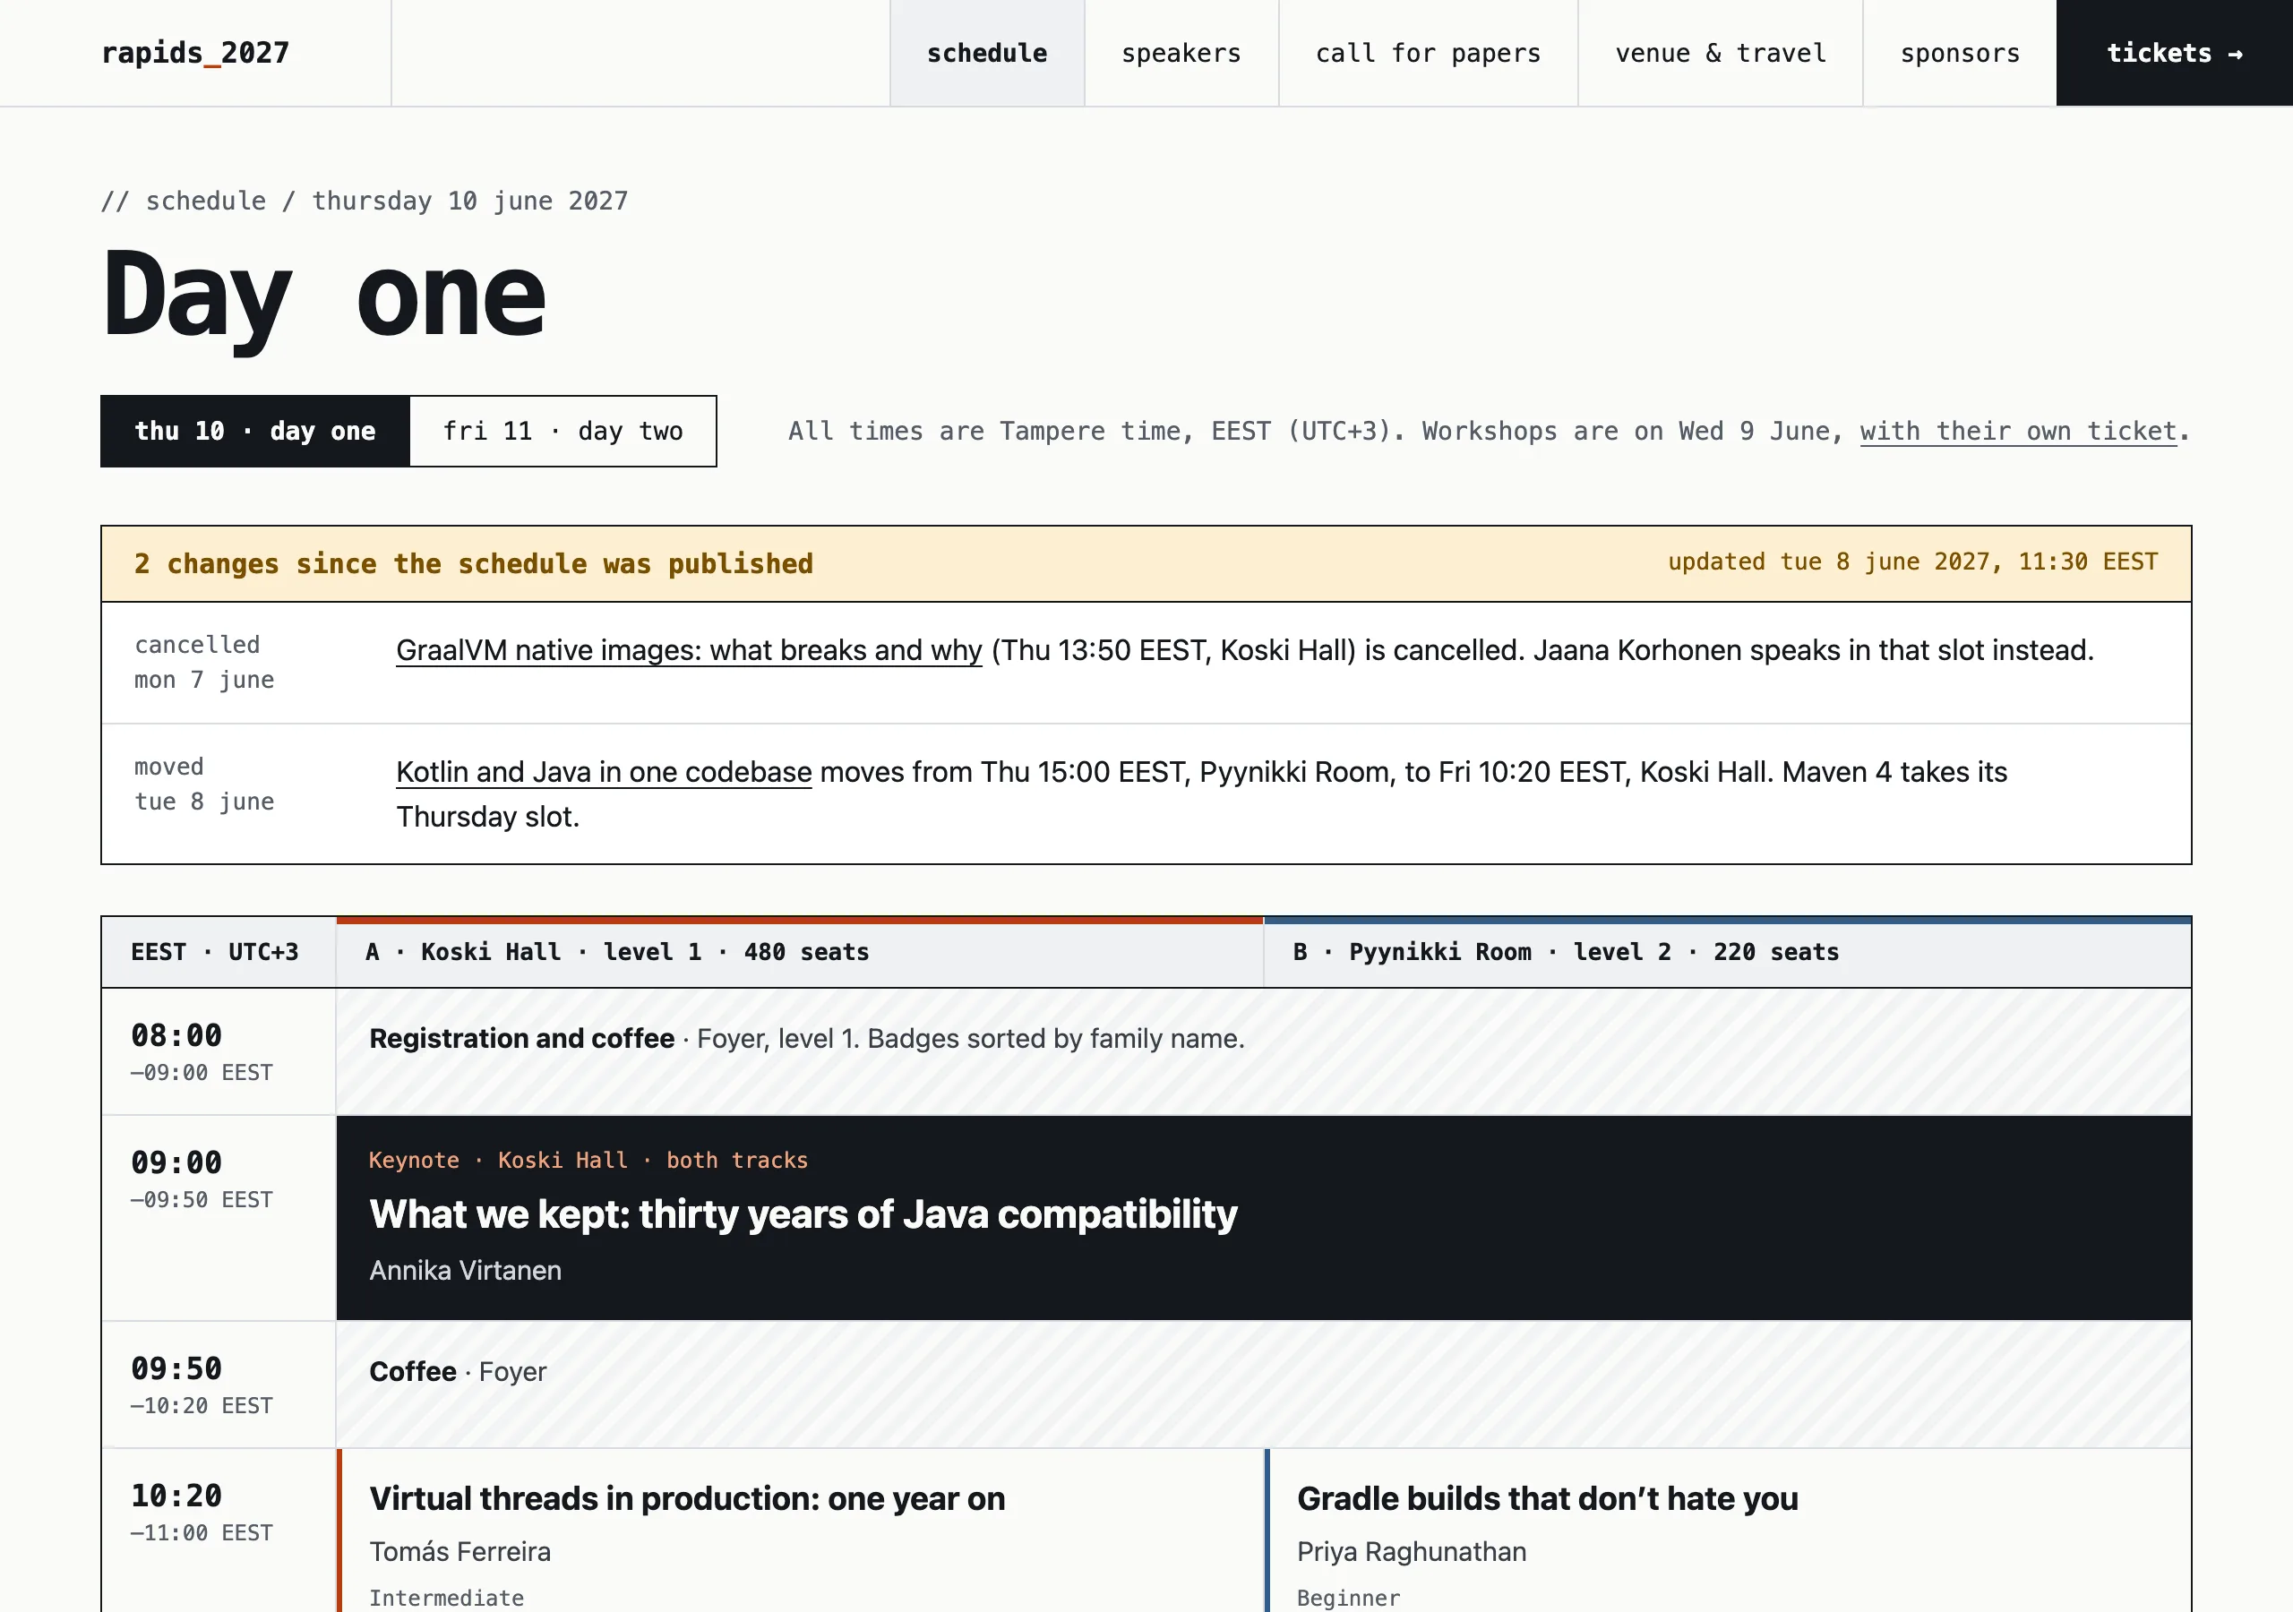Open GraalVM native images talk link
This screenshot has width=2293, height=1612.
point(689,650)
